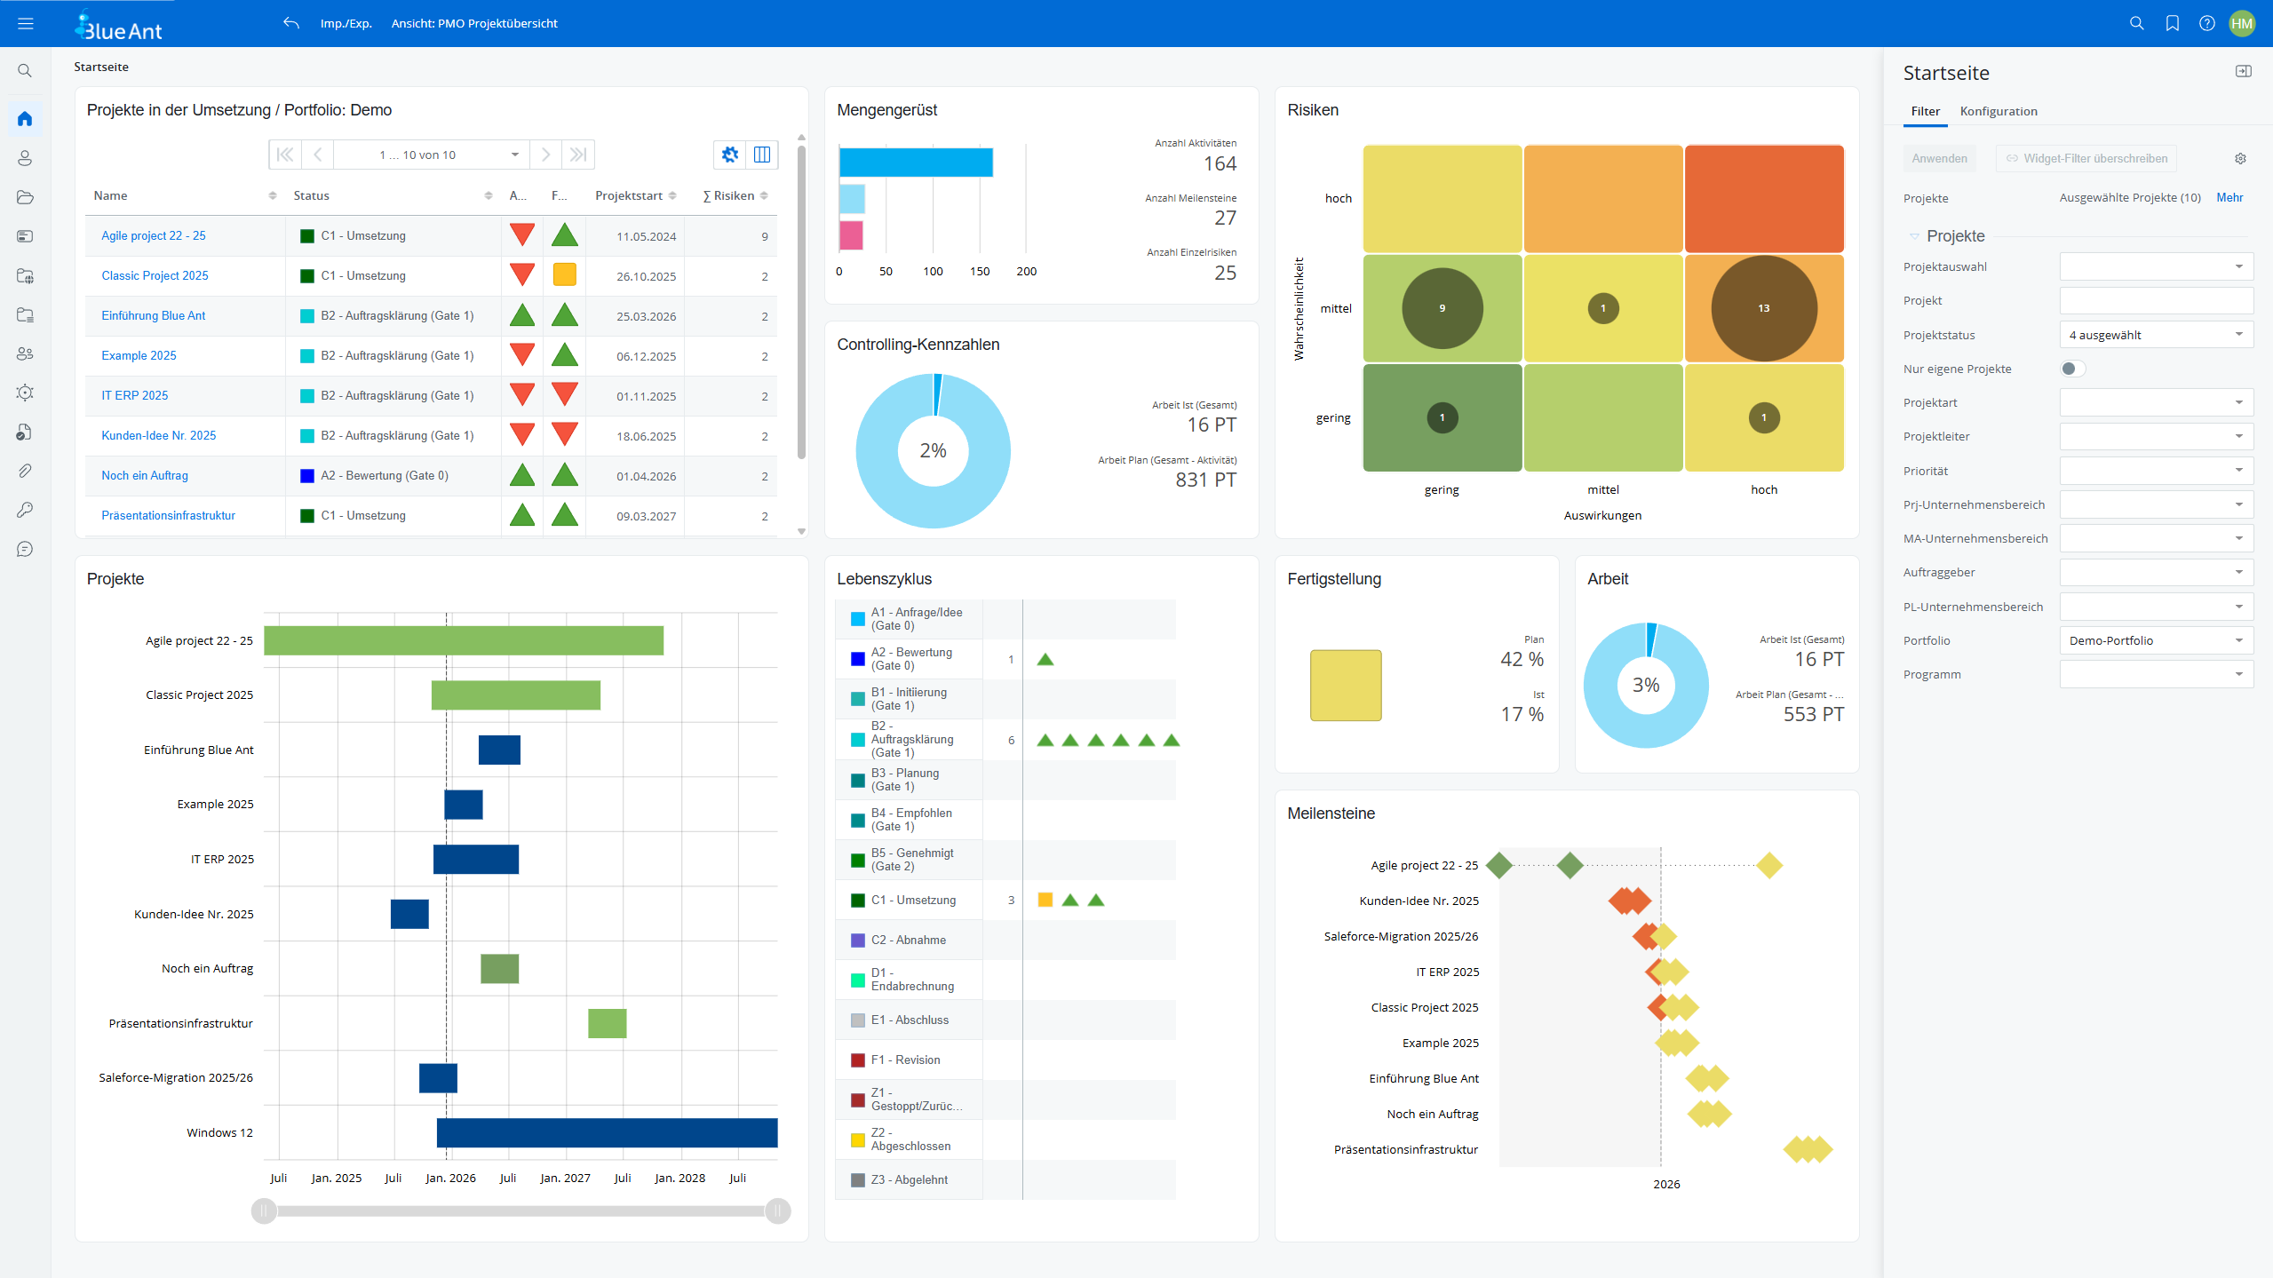Screen dimensions: 2273x1278
Task: Toggle the Nur eigene Projekte switch
Action: [2073, 368]
